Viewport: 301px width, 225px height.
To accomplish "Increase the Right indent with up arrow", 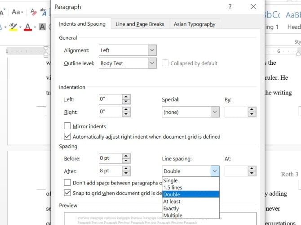I will pos(126,109).
